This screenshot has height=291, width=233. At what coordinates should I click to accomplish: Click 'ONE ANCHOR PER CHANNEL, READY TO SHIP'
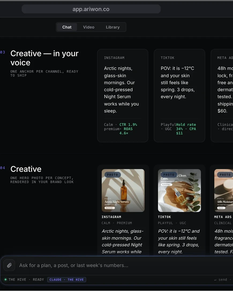tap(44, 73)
